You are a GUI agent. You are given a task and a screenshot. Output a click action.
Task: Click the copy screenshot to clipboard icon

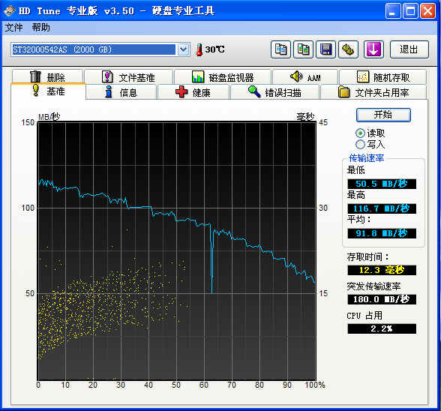(303, 49)
